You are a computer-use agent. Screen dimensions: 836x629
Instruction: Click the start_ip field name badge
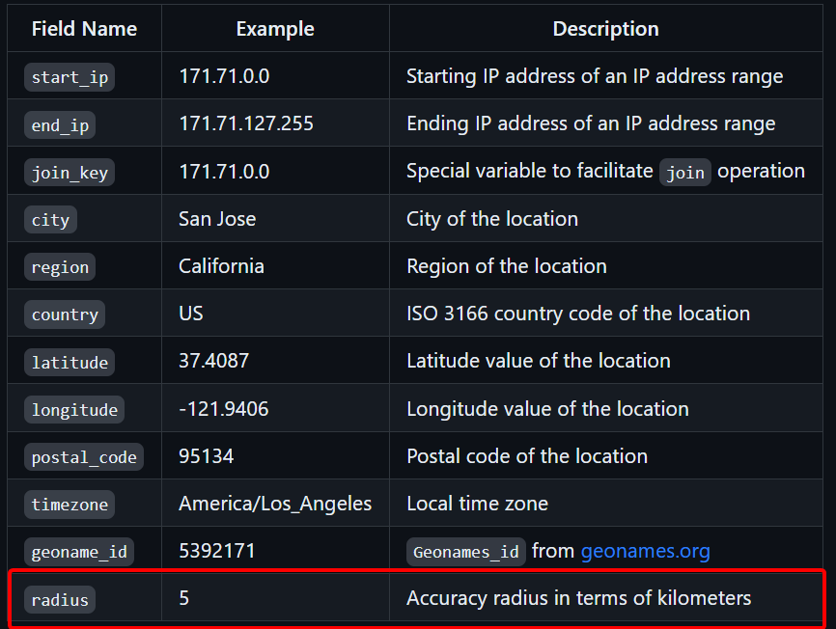tap(70, 76)
